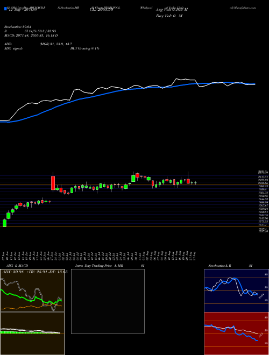Click the empty intraday trading price chart box
This screenshot has height=355, width=269.
tap(108, 301)
